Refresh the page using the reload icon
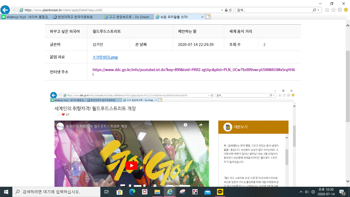 [x=230, y=10]
